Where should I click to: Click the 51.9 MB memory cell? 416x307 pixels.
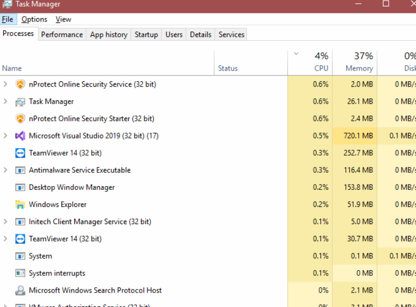[355, 204]
